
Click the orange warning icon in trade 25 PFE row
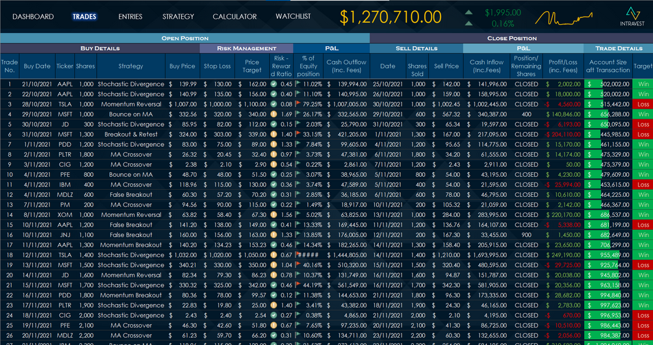(274, 326)
